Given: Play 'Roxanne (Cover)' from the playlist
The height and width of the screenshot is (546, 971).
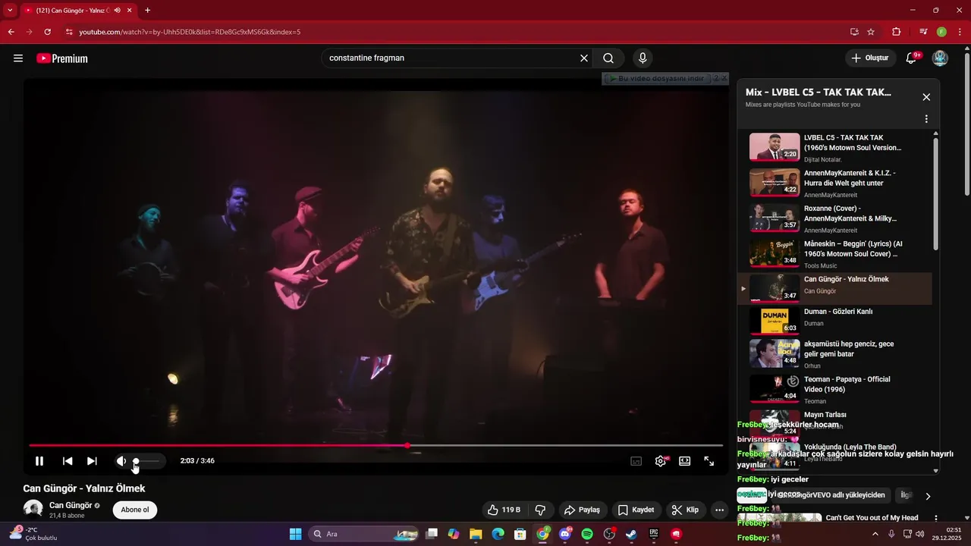Looking at the screenshot, I should coord(834,218).
